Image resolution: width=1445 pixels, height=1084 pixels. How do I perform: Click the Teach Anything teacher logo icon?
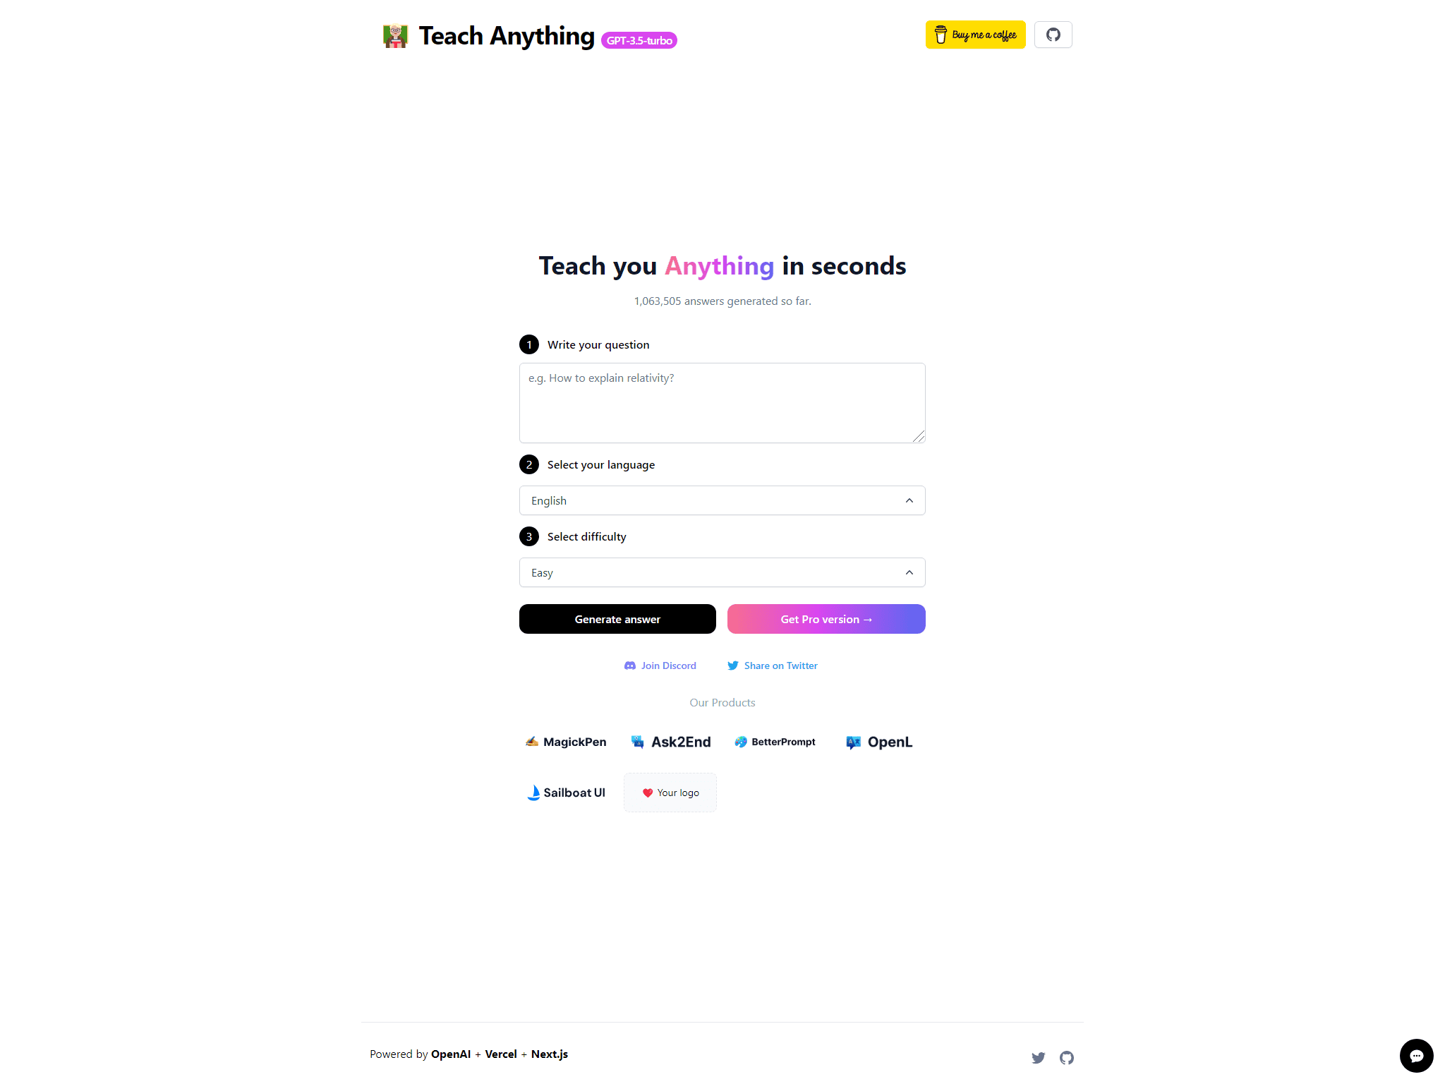[395, 35]
